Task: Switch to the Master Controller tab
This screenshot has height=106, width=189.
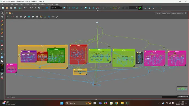Action: (x=177, y=13)
